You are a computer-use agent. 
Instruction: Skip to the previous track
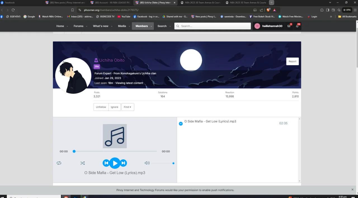coord(106,163)
